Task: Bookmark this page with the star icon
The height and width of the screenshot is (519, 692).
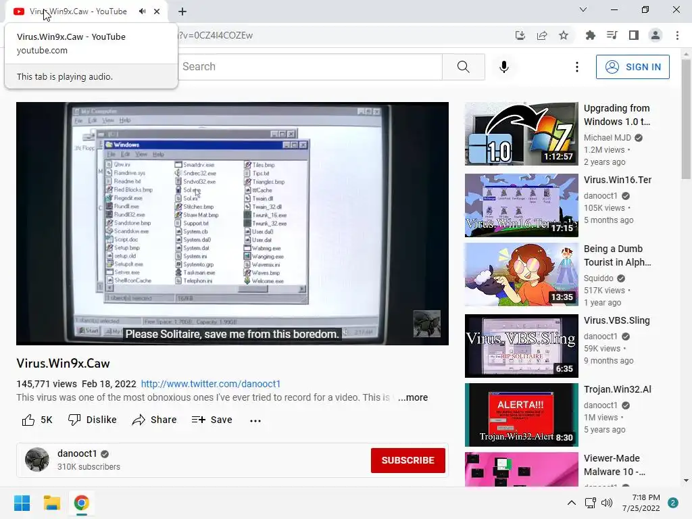Action: click(564, 36)
